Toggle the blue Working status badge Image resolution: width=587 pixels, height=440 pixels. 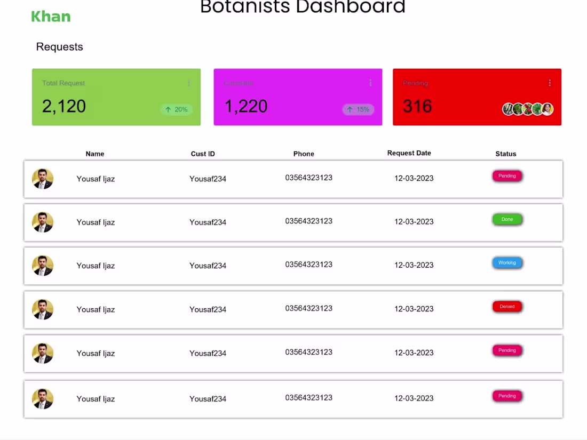507,262
